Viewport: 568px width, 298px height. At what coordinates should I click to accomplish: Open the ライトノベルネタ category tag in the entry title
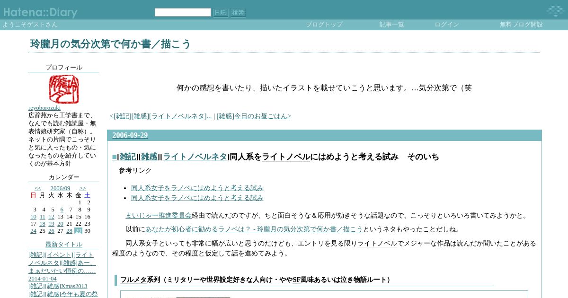pyautogui.click(x=195, y=157)
